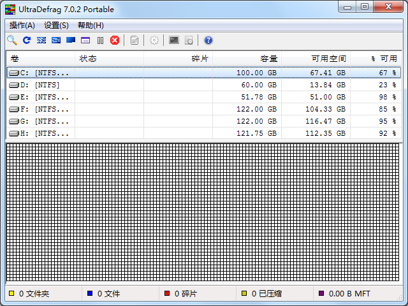Click the purple repeat action icon
The width and height of the screenshot is (408, 306).
click(x=85, y=40)
